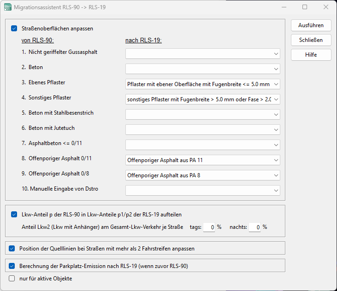
Task: Open the dropdown for '2. Beton'
Action: (x=203, y=69)
